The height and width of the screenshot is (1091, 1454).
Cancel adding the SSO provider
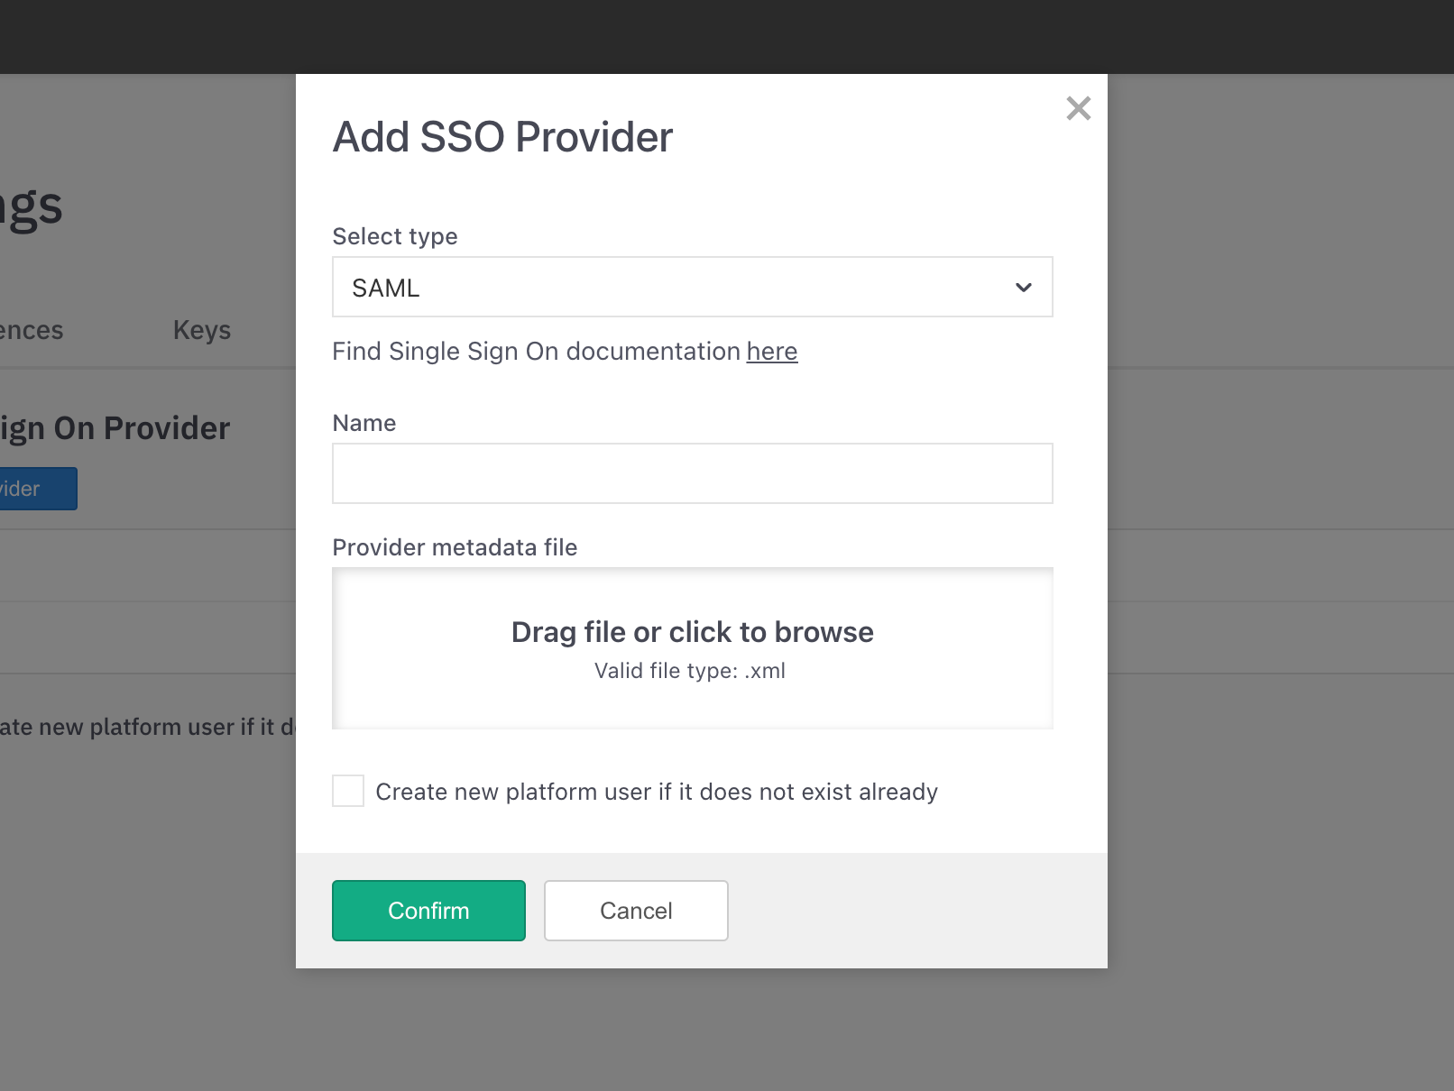coord(636,911)
